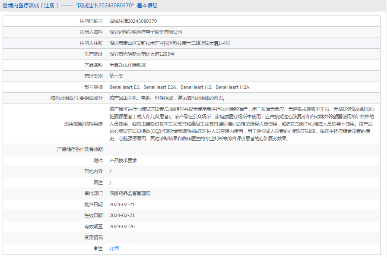Click the intended use paragraph starting 该产品可进行心肺复苏

[x=242, y=124]
